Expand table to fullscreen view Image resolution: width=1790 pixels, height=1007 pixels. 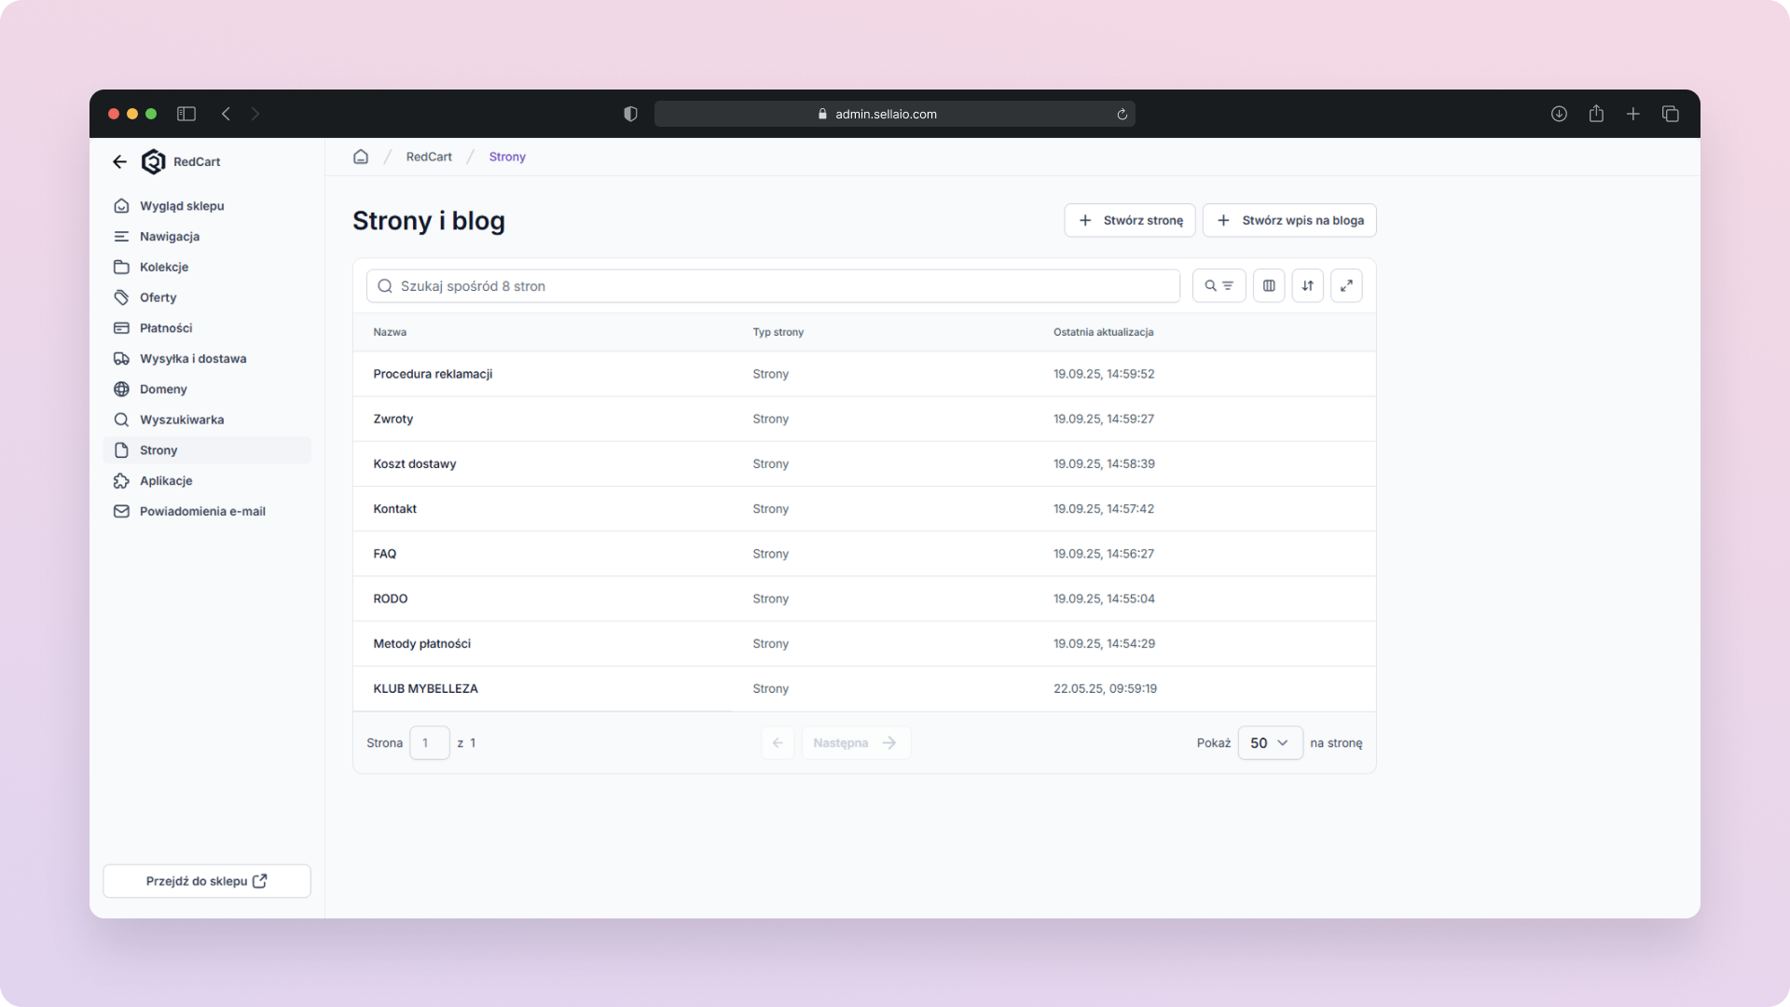[1346, 286]
